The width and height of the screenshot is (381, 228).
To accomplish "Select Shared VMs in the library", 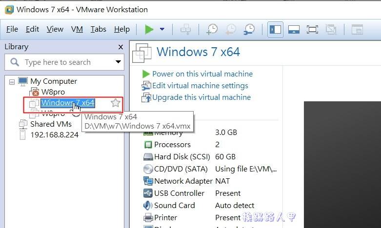I will (51, 124).
